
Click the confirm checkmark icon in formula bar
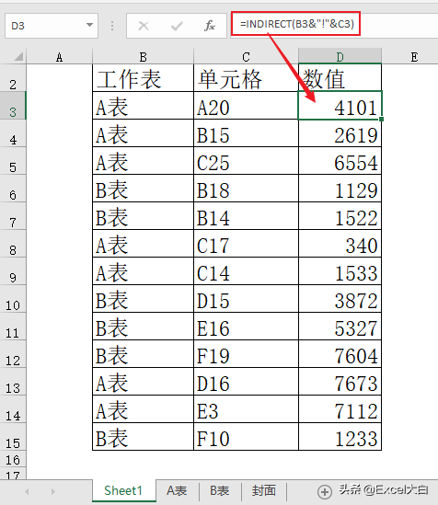click(177, 26)
